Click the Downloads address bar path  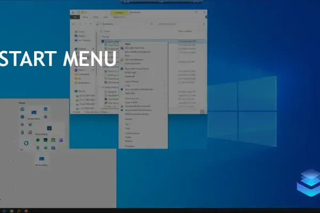[108, 24]
